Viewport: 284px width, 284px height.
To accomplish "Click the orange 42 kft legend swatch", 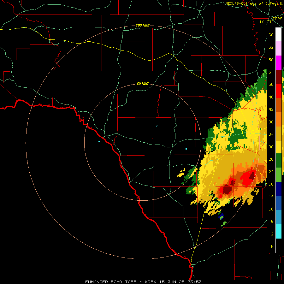I will point(279,119).
